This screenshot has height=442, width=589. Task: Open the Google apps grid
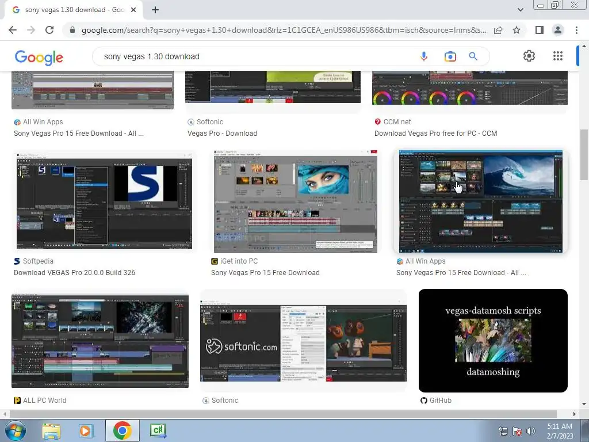[558, 56]
